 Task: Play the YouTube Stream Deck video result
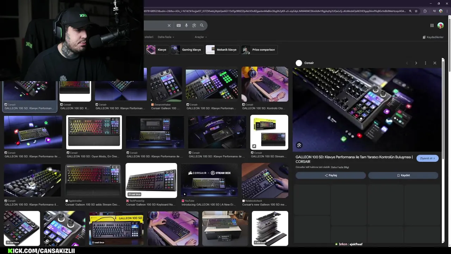210,180
